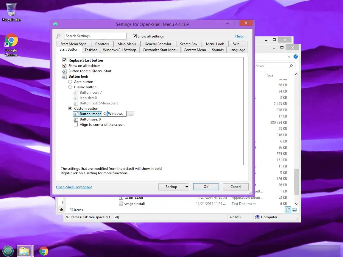Screen dimensions: 343x257
Task: Click the Explorer search box
Action: tap(275, 66)
